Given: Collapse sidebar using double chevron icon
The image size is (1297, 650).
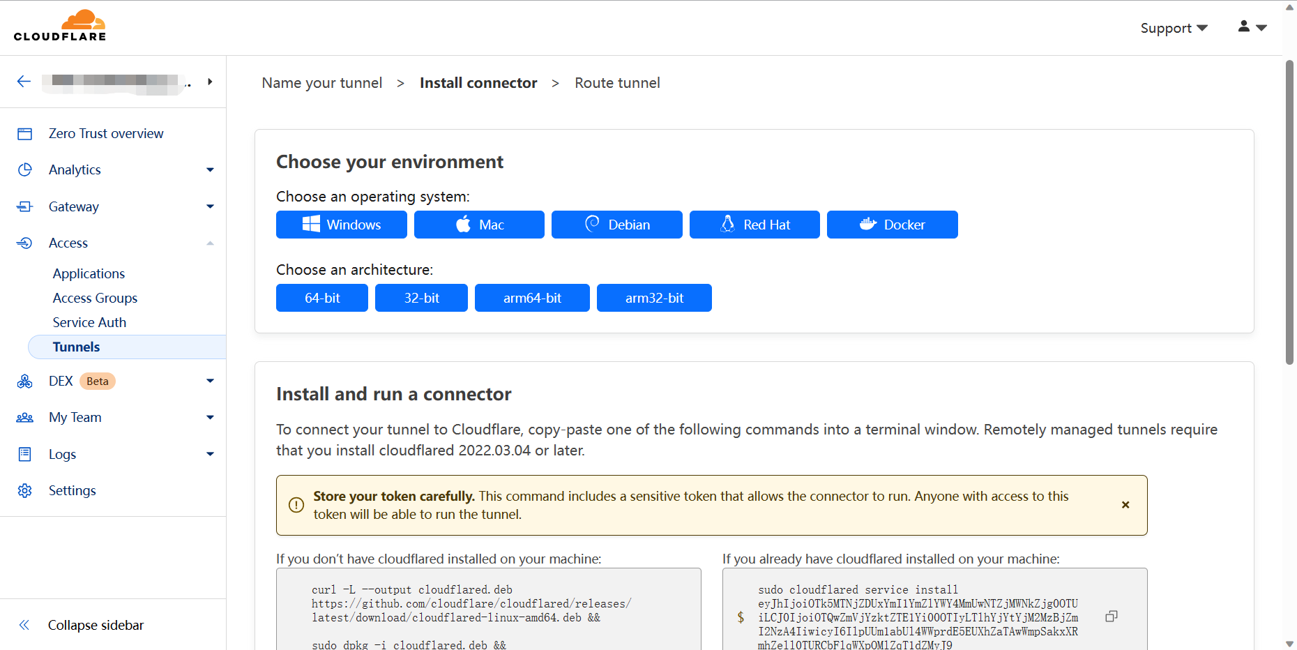Looking at the screenshot, I should 24,625.
